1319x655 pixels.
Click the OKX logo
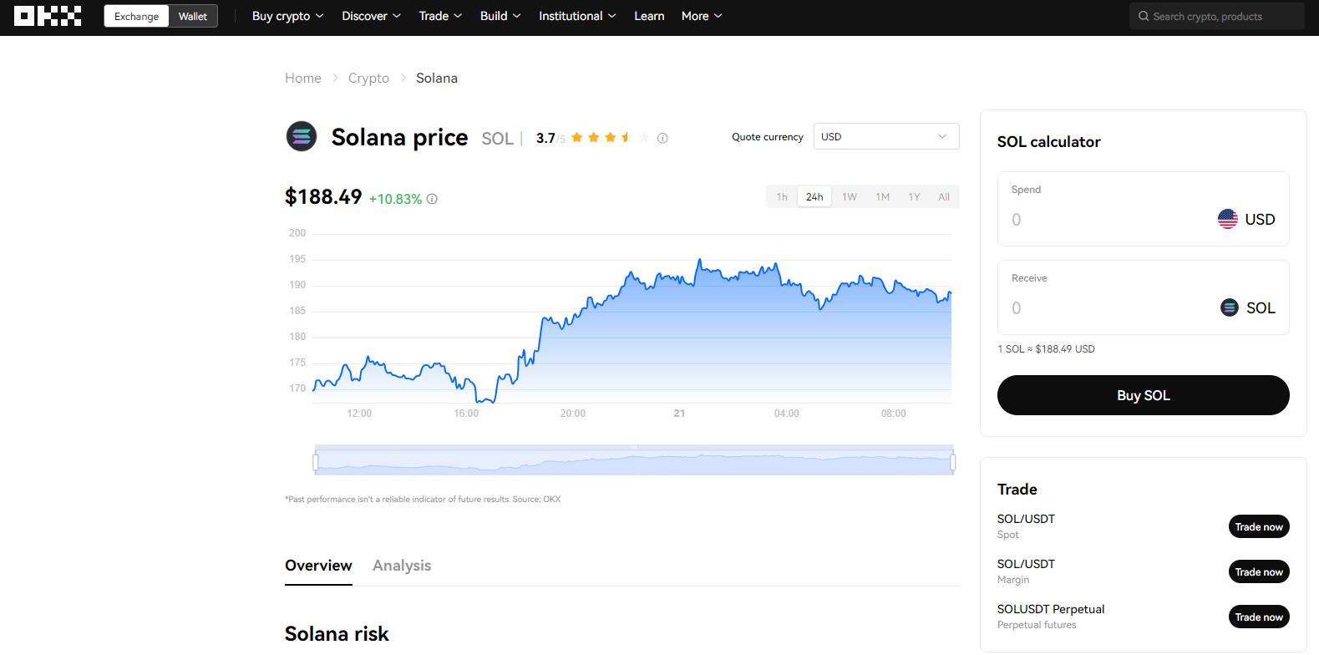(48, 16)
